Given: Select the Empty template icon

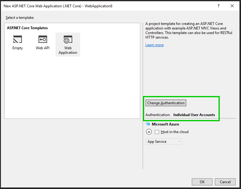Looking at the screenshot, I should 18,40.
